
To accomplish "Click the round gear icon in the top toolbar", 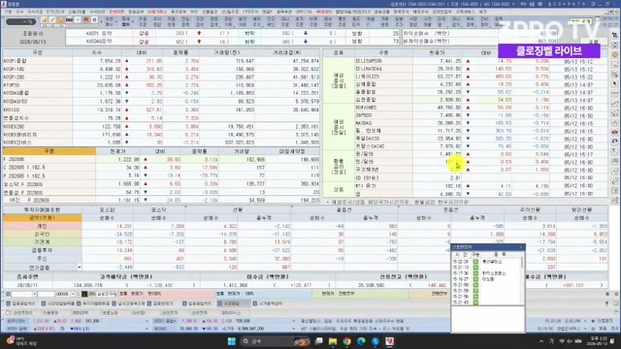I will point(94,19).
